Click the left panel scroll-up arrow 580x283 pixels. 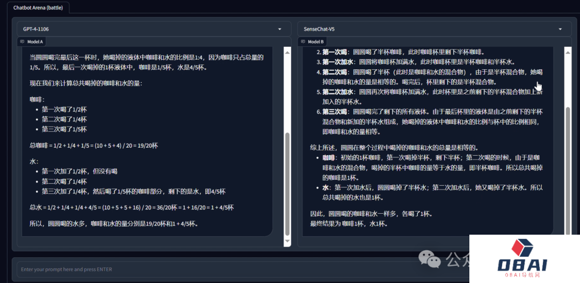click(x=287, y=51)
